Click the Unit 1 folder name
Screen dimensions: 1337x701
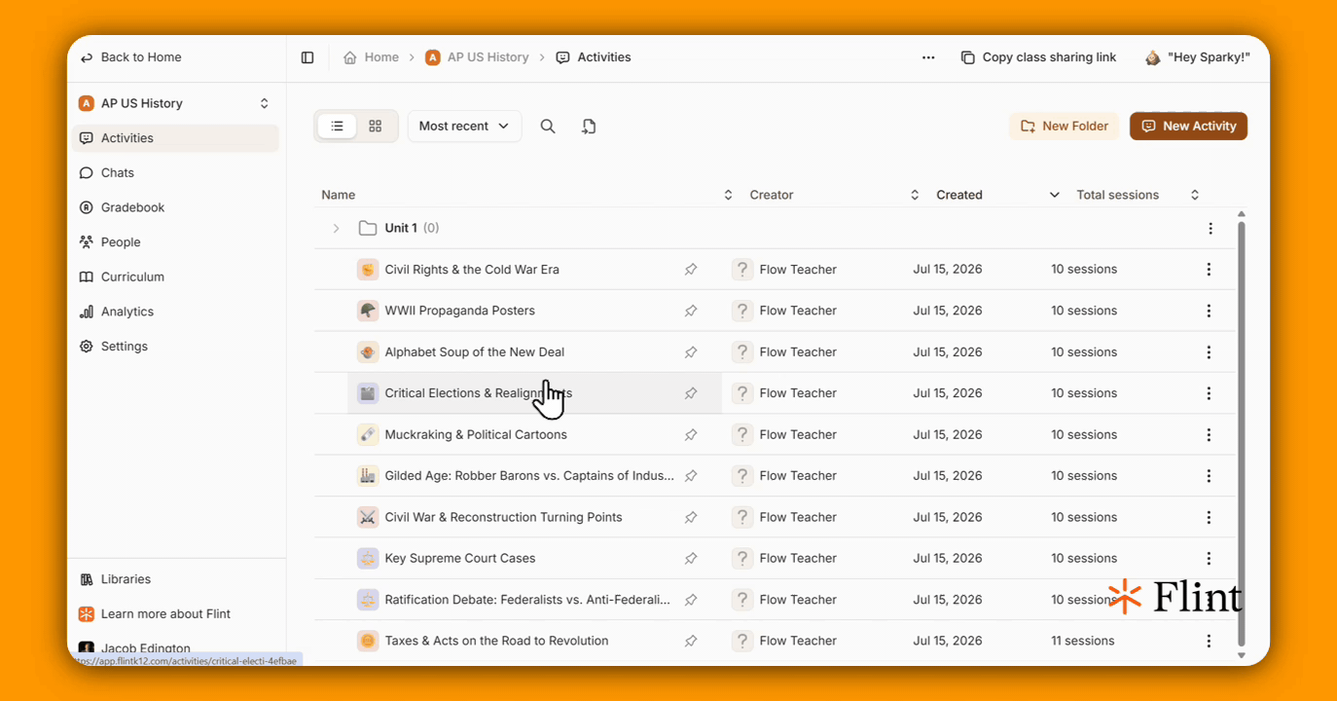click(x=401, y=229)
